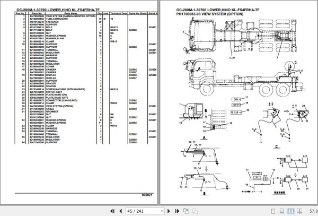Image resolution: width=318 pixels, height=216 pixels.
Task: Click the left page title OC-200M-1-30700 LOWER,HINO
Action: click(58, 10)
